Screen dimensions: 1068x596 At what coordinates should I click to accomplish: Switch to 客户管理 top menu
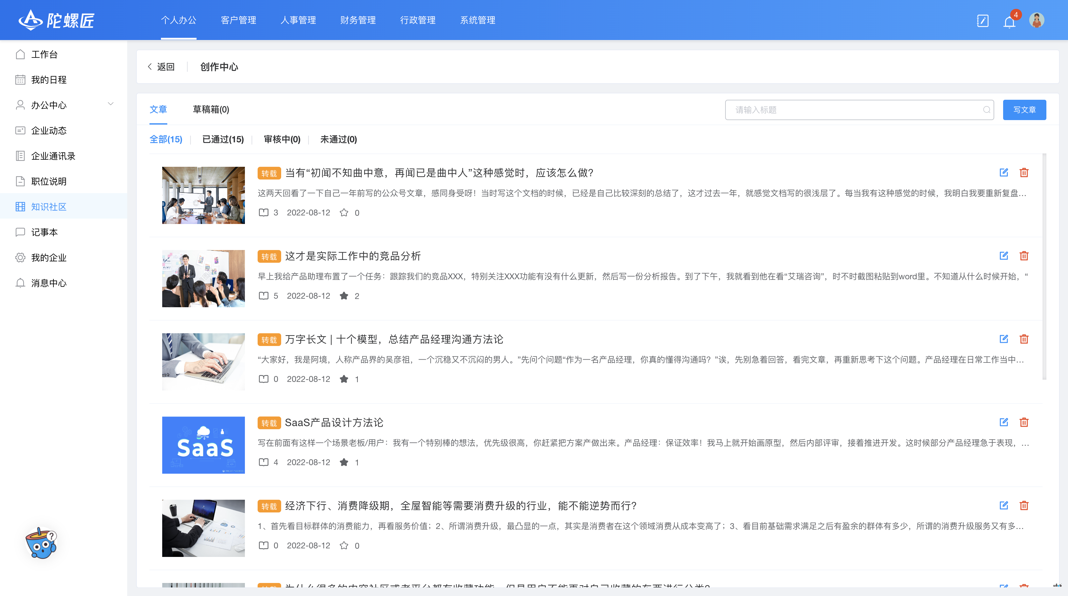239,20
